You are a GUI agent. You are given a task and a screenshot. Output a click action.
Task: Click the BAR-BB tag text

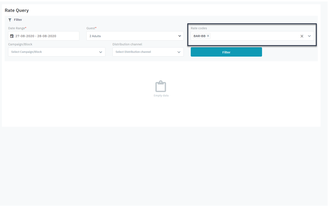(200, 36)
